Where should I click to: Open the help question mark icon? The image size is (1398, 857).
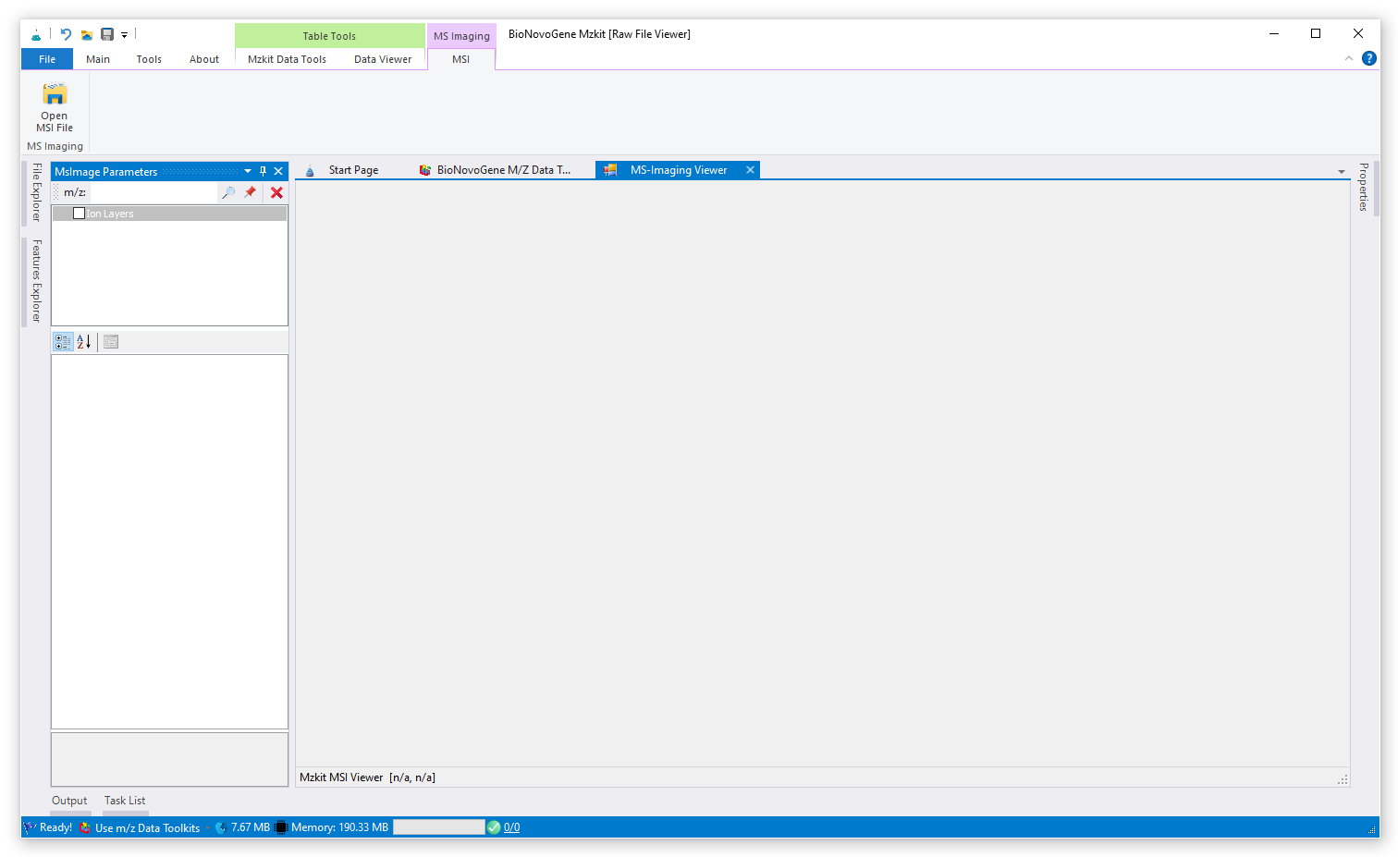pos(1369,58)
